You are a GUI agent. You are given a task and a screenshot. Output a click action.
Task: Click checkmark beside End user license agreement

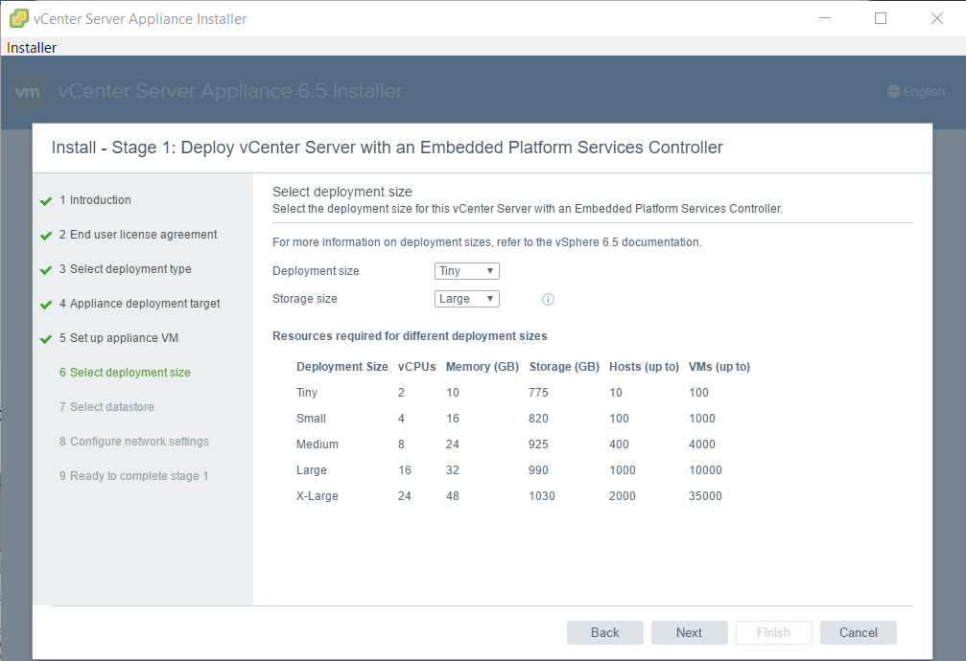[46, 236]
